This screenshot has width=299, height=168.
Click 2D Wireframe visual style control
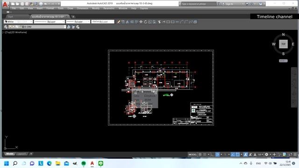coord(19,32)
